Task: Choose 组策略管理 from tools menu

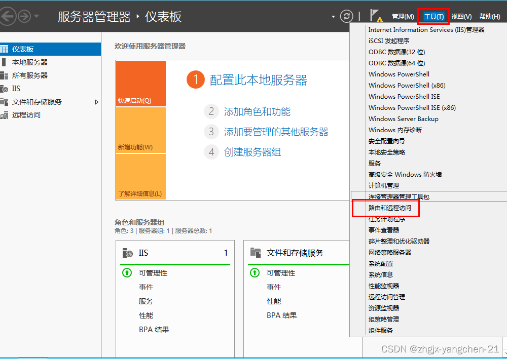Action: click(x=383, y=320)
